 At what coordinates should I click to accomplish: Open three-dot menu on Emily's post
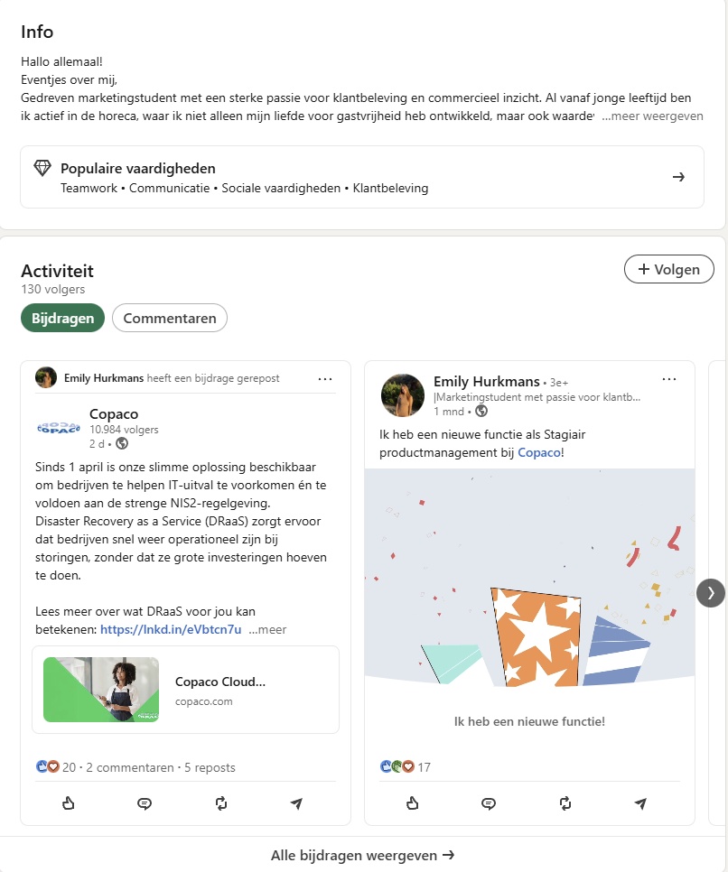[669, 379]
